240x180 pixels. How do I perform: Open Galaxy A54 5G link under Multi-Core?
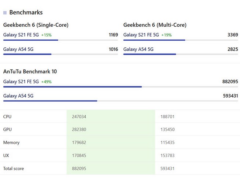138,49
